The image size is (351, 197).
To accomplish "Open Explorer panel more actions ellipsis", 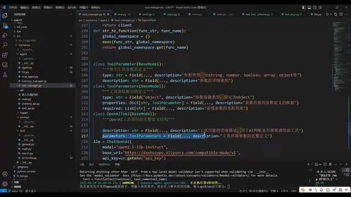I will 71,14.
